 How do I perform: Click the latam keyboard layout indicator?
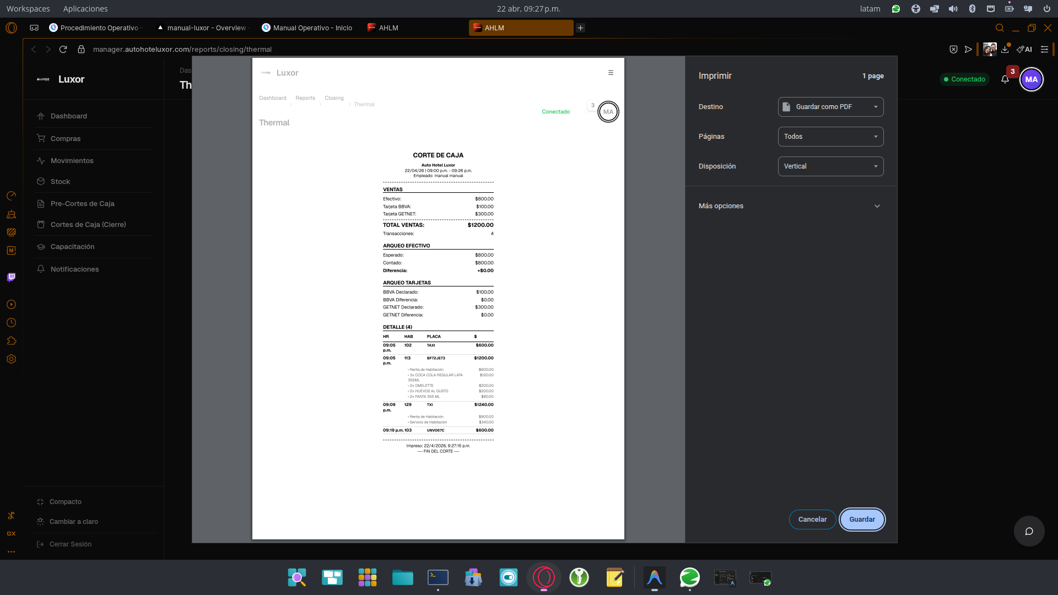(870, 9)
